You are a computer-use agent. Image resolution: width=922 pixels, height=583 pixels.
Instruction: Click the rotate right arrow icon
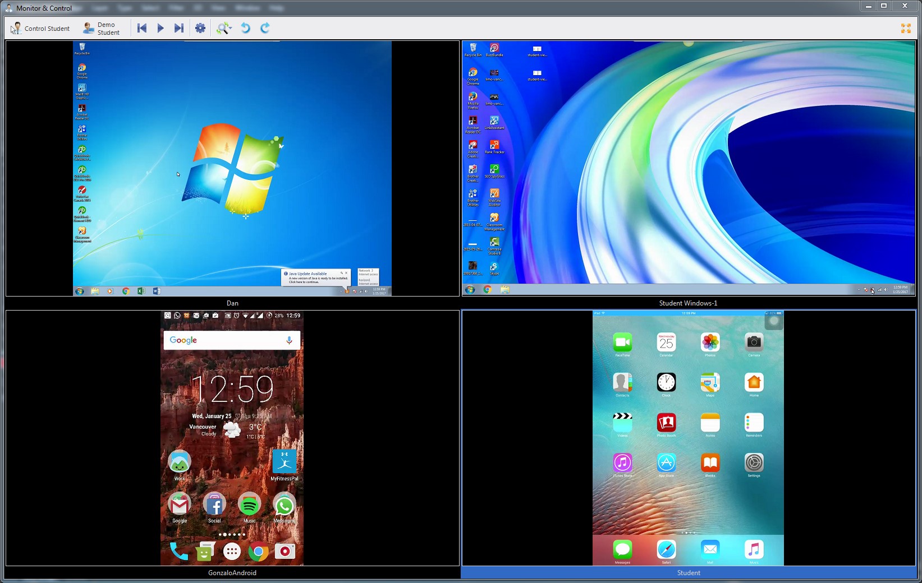pos(265,28)
